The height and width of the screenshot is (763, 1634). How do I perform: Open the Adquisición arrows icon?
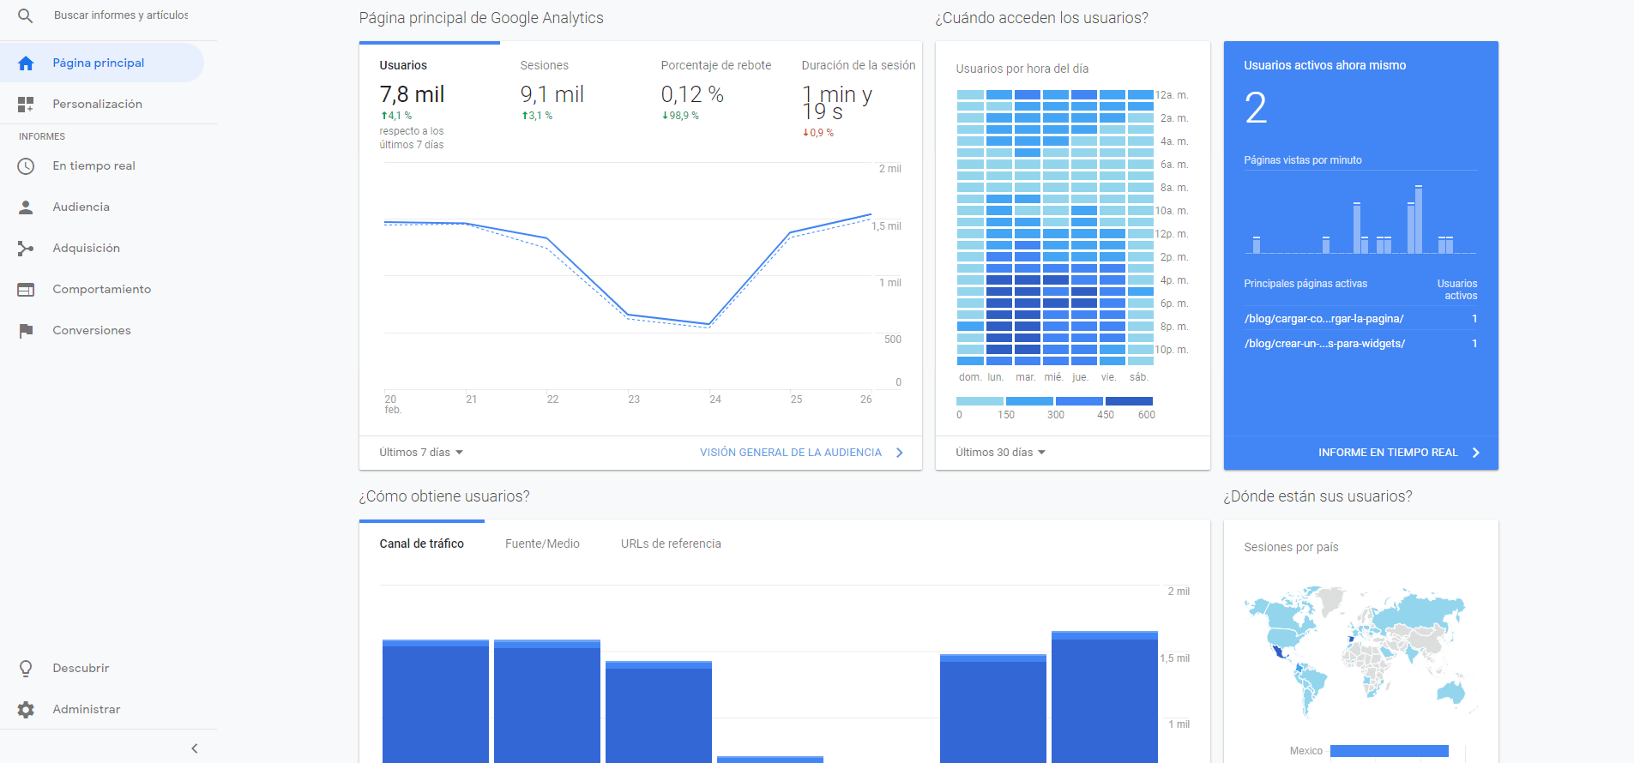click(26, 249)
